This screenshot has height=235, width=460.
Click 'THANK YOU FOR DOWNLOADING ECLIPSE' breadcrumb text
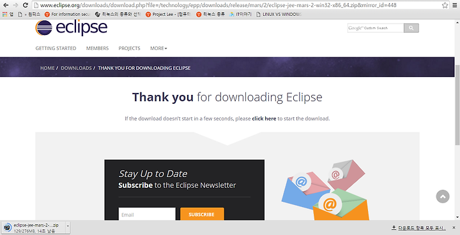(x=144, y=68)
